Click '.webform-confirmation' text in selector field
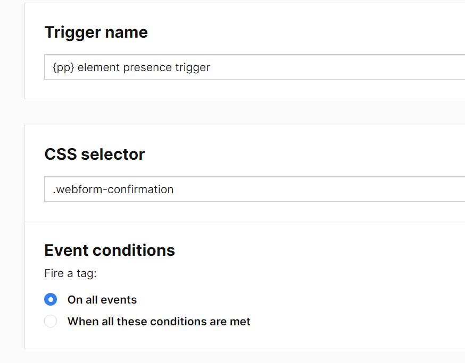Image resolution: width=465 pixels, height=363 pixels. click(x=113, y=189)
